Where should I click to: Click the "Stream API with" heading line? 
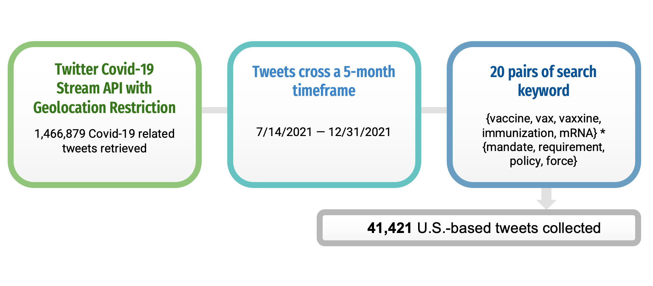(x=104, y=88)
